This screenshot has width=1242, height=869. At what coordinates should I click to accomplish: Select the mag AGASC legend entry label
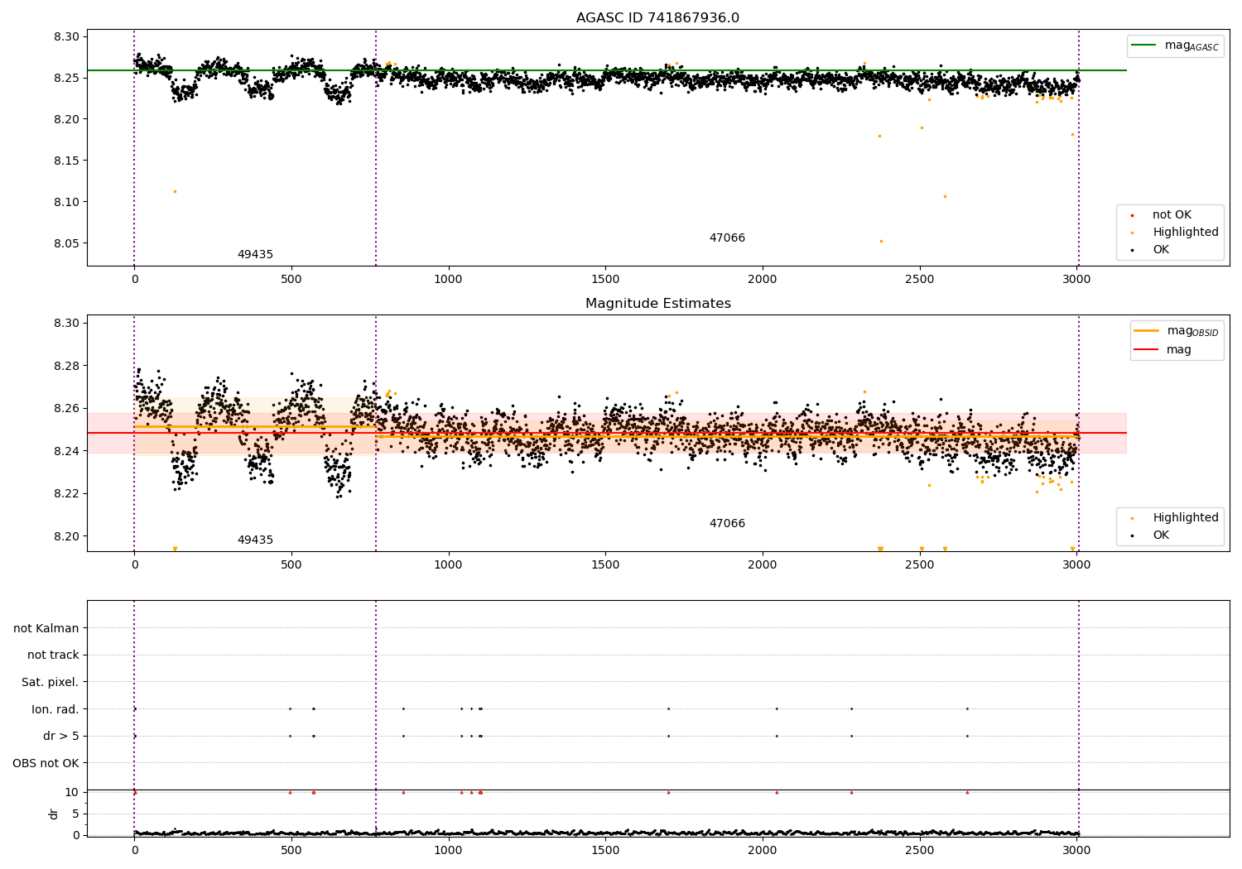[x=1191, y=46]
